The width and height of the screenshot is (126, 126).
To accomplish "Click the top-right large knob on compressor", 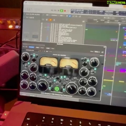I will point(94,62).
